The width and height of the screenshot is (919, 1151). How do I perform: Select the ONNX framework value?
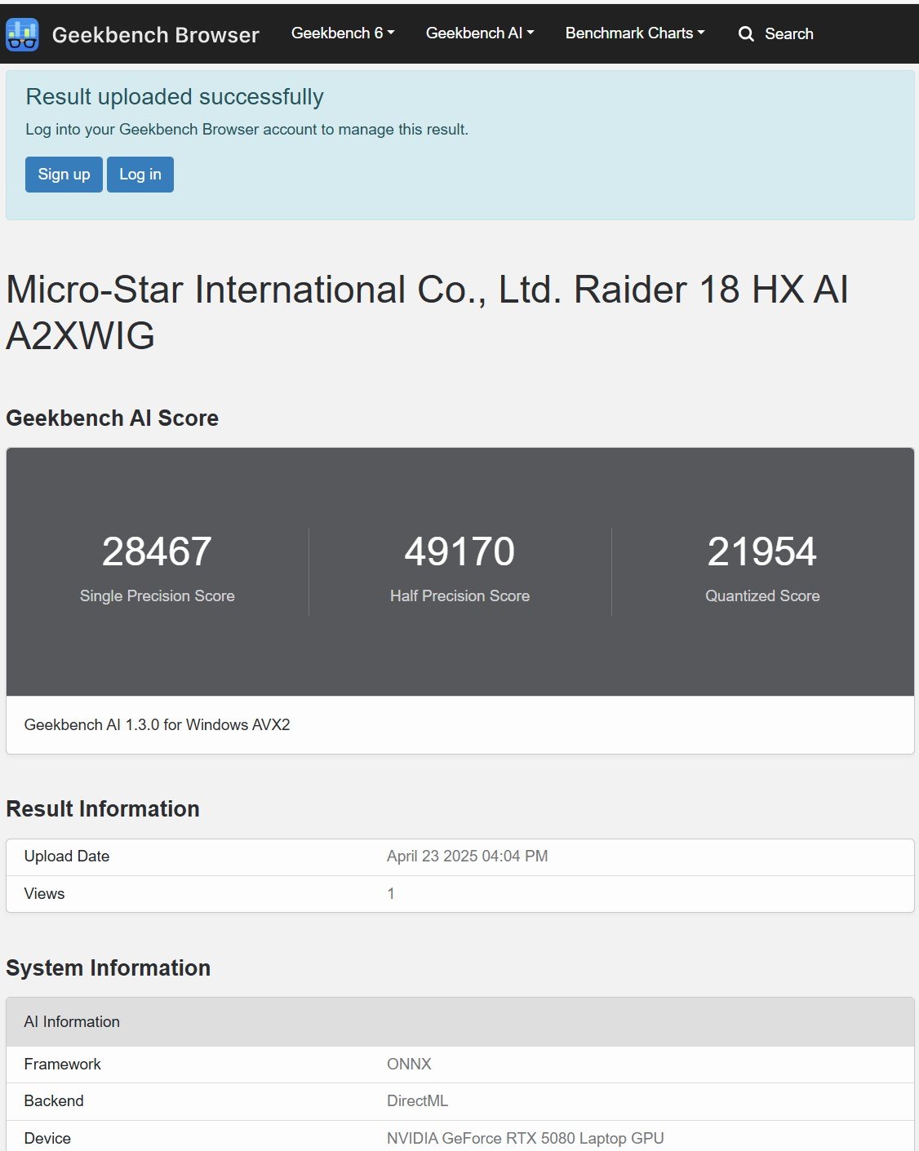pos(409,1065)
